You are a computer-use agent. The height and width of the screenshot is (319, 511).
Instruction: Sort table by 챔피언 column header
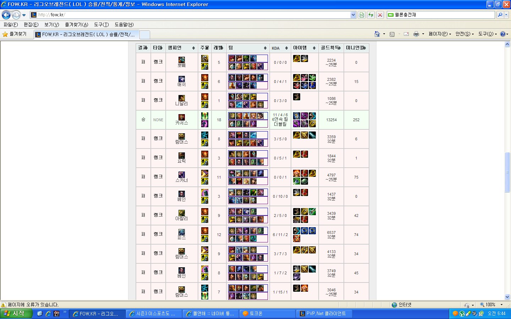coord(182,48)
